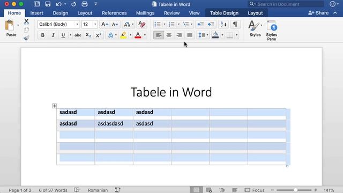Switch to Outline view icon

point(222,190)
